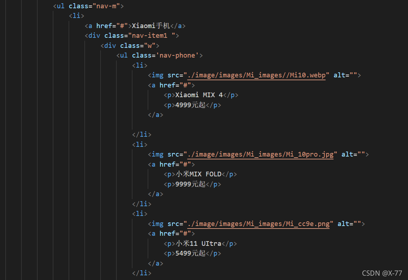The image size is (408, 280).
Task: Place cursor in the ul class="nav-m" line
Action: (x=88, y=6)
